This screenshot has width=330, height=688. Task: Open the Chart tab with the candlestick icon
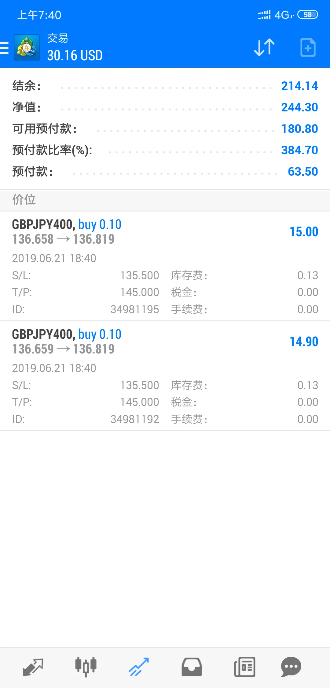86,667
